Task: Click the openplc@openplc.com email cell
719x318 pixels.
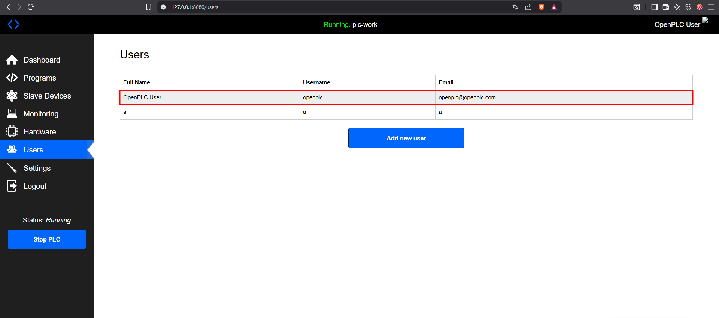Action: pyautogui.click(x=564, y=97)
